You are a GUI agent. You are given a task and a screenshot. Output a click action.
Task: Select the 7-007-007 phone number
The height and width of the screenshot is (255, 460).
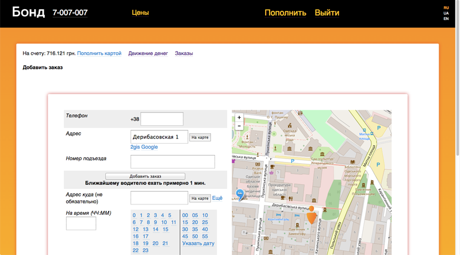pos(70,13)
